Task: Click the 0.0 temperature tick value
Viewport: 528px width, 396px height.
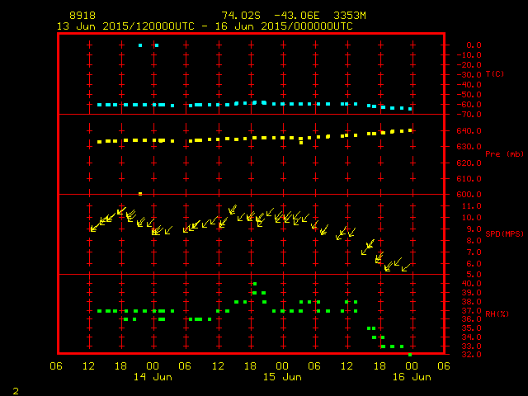Action: [x=474, y=45]
